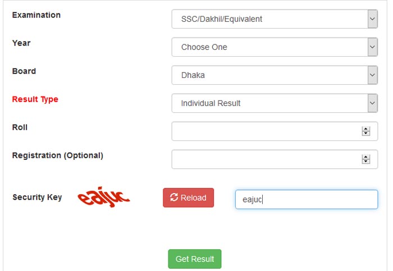Increase Roll value with up spinner arrow

tap(366, 129)
